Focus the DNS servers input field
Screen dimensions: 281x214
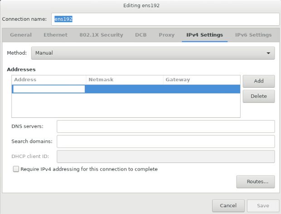165,126
